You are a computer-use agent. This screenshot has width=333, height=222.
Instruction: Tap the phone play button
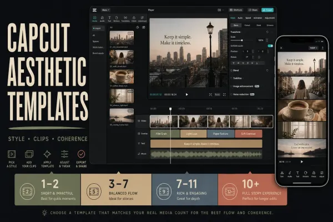302,162
